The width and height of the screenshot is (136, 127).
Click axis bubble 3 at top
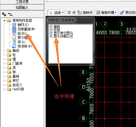tap(121, 24)
